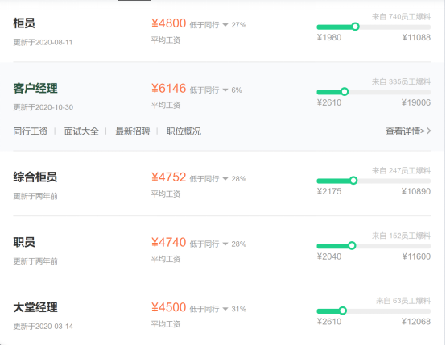The image size is (446, 346).
Task: Select the 大堂经理 job title
Action: click(35, 307)
